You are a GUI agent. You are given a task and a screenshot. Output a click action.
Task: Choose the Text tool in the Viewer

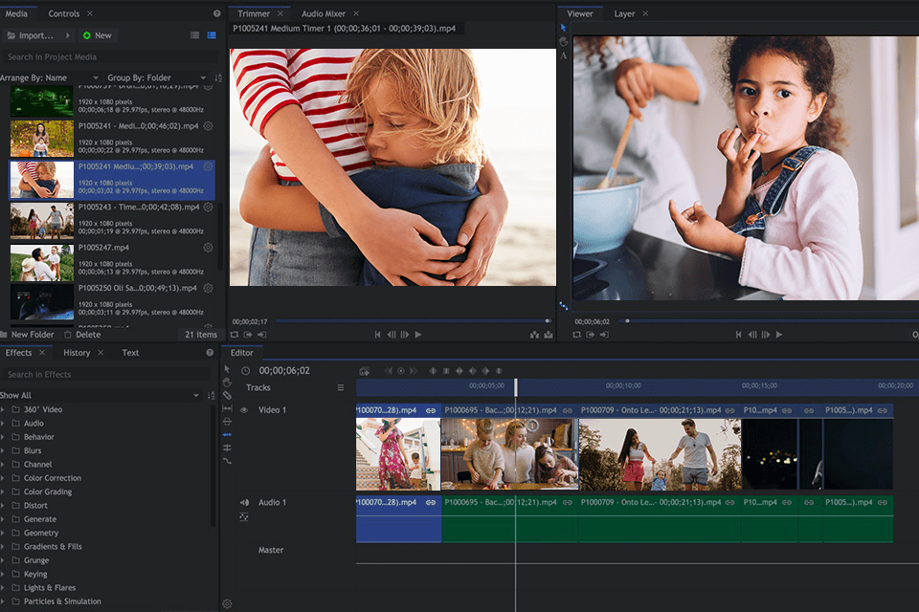click(564, 55)
